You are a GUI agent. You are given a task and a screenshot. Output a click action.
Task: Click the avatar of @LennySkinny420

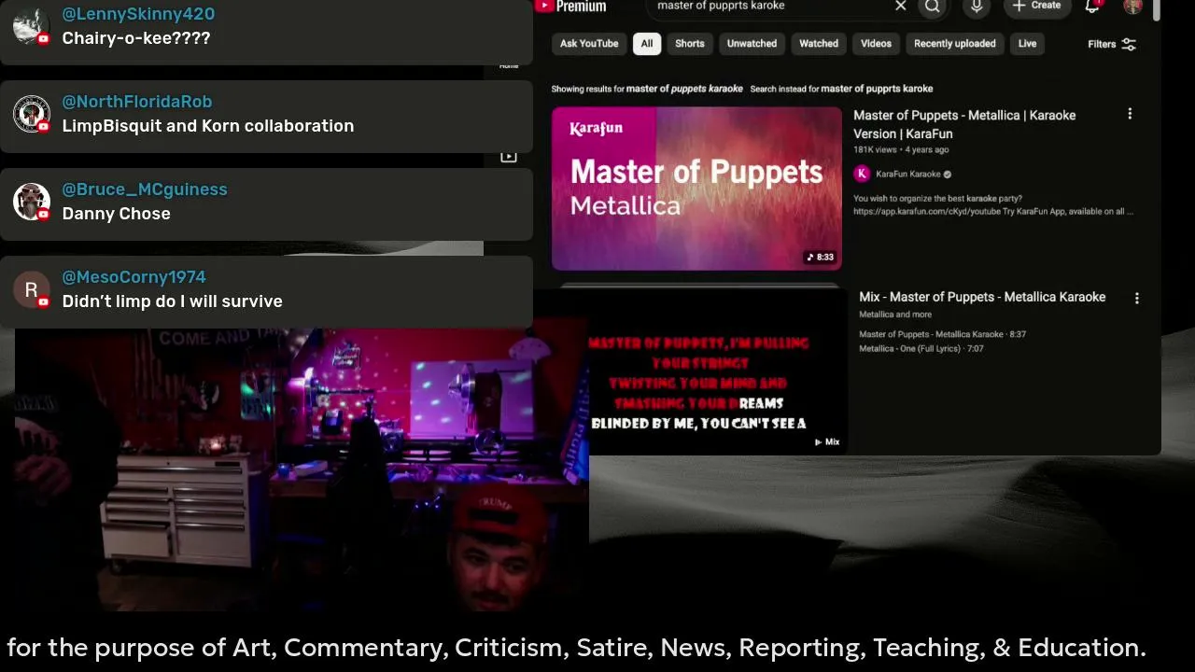point(31,26)
